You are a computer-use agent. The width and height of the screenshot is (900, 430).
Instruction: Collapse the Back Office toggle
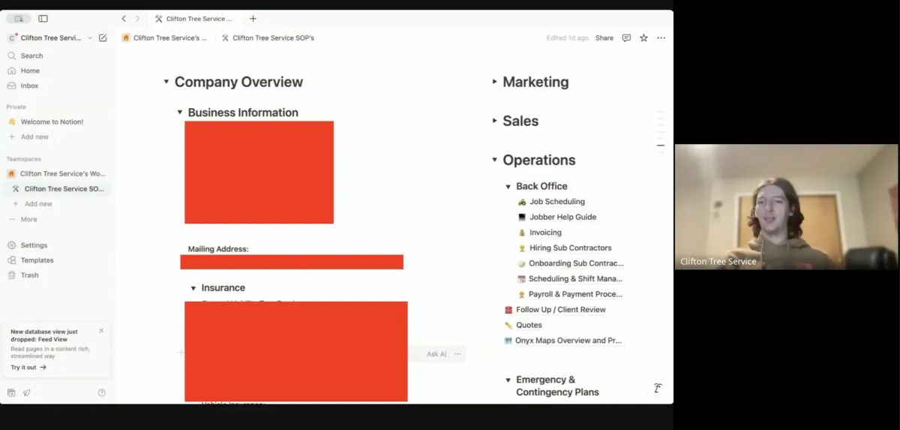[508, 186]
